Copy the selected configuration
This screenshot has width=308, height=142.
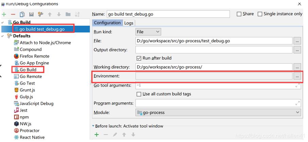pos(22,14)
